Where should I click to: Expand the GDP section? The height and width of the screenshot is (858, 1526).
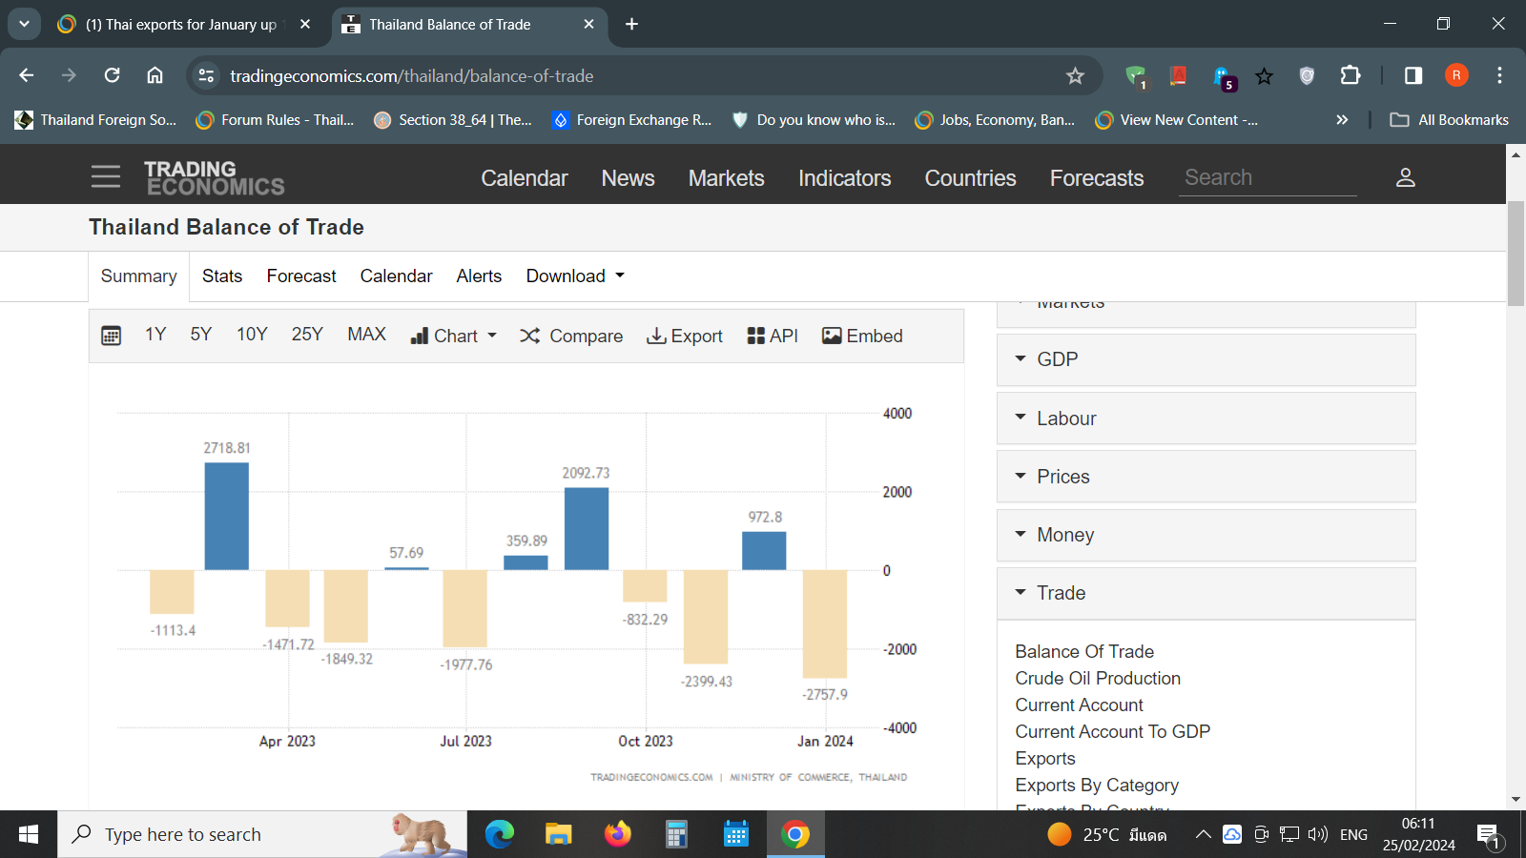click(1206, 359)
